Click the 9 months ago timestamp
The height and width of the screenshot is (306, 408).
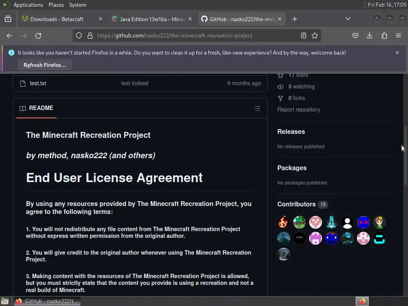click(x=244, y=83)
